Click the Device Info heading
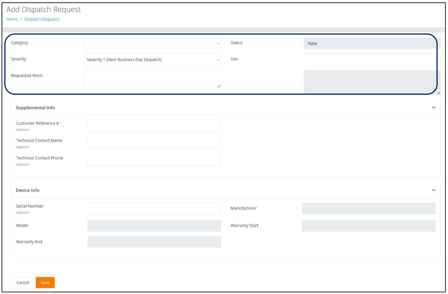The height and width of the screenshot is (294, 448). (x=28, y=190)
